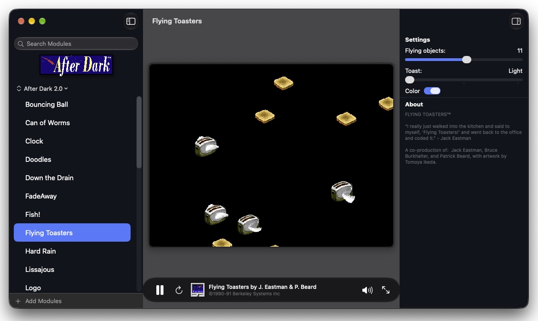Select the Down the Drain module
Screen dimensions: 538x321
pyautogui.click(x=72, y=178)
